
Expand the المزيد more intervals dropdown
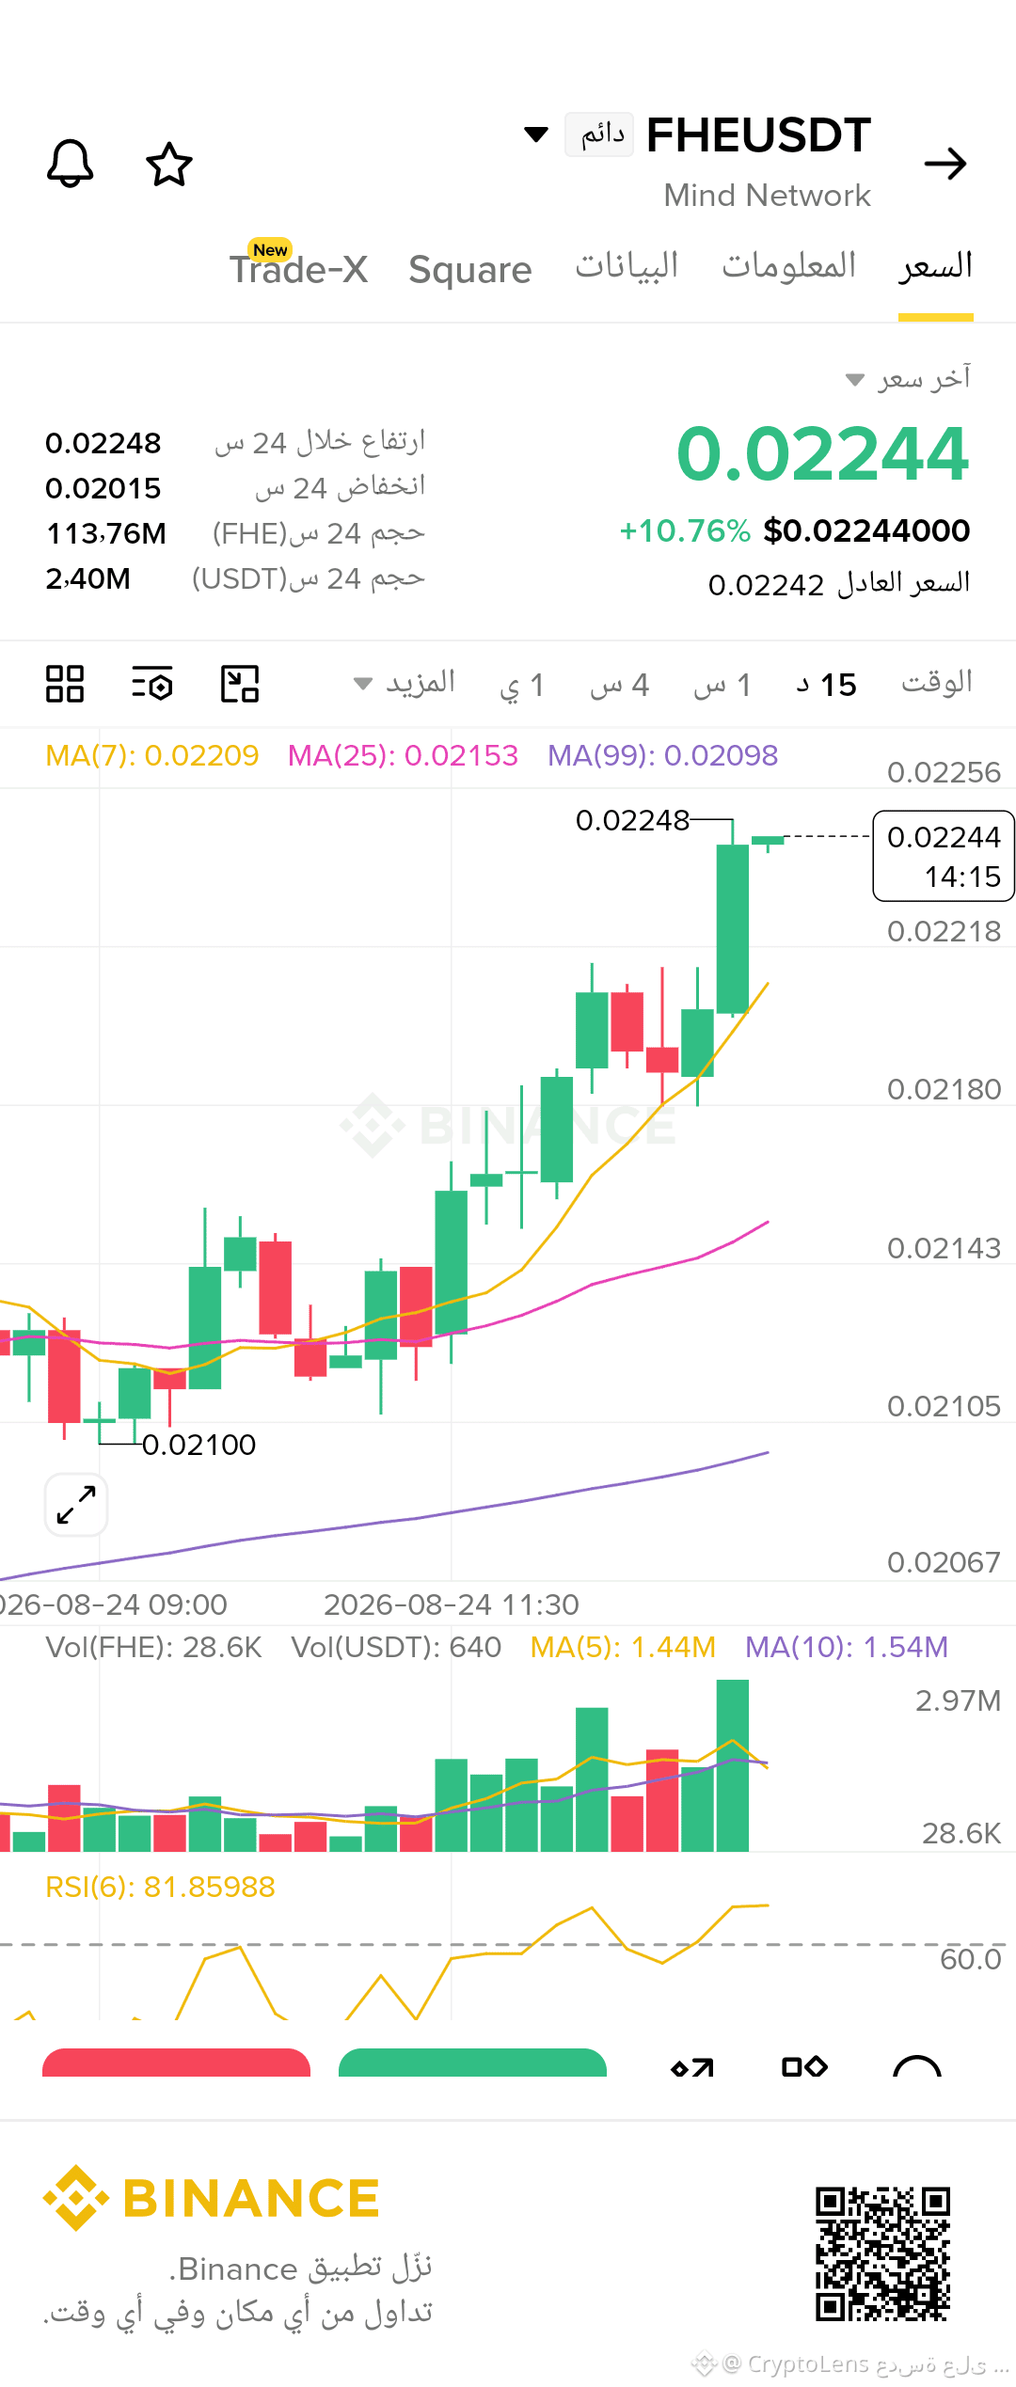(x=405, y=683)
